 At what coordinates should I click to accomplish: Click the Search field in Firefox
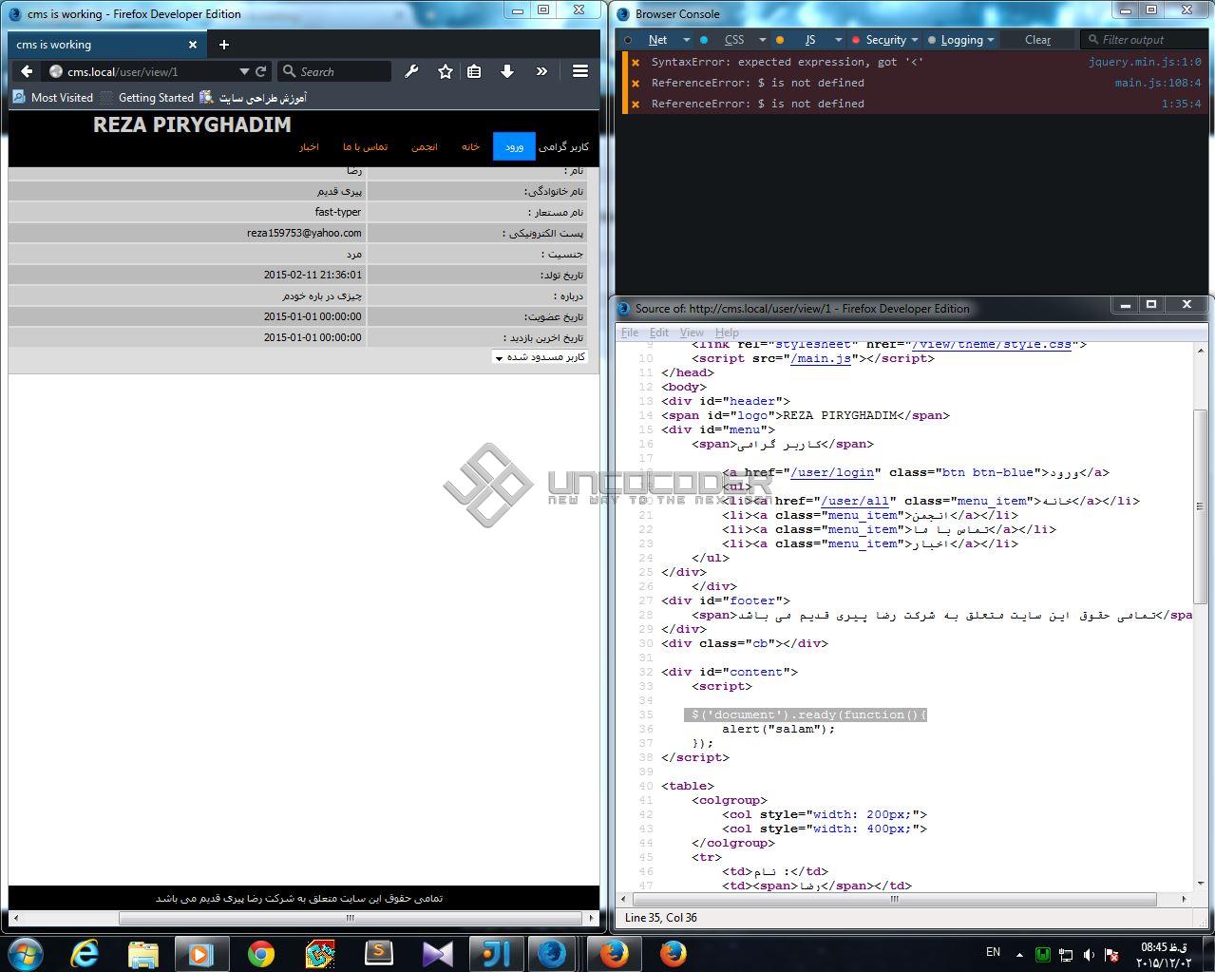(334, 71)
